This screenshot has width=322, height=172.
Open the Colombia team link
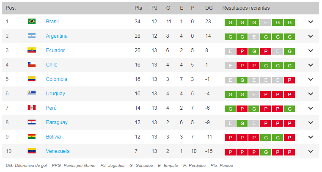click(56, 79)
